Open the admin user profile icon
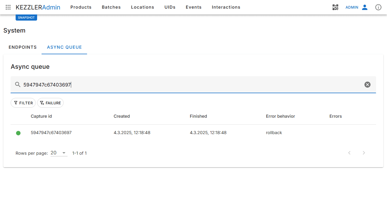The height and width of the screenshot is (207, 387). (364, 7)
